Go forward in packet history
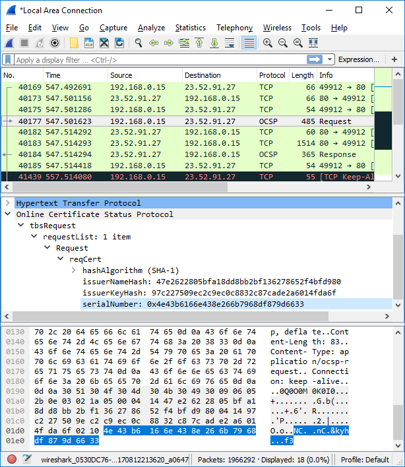Screen dimensions: 405x467 tap(169, 43)
